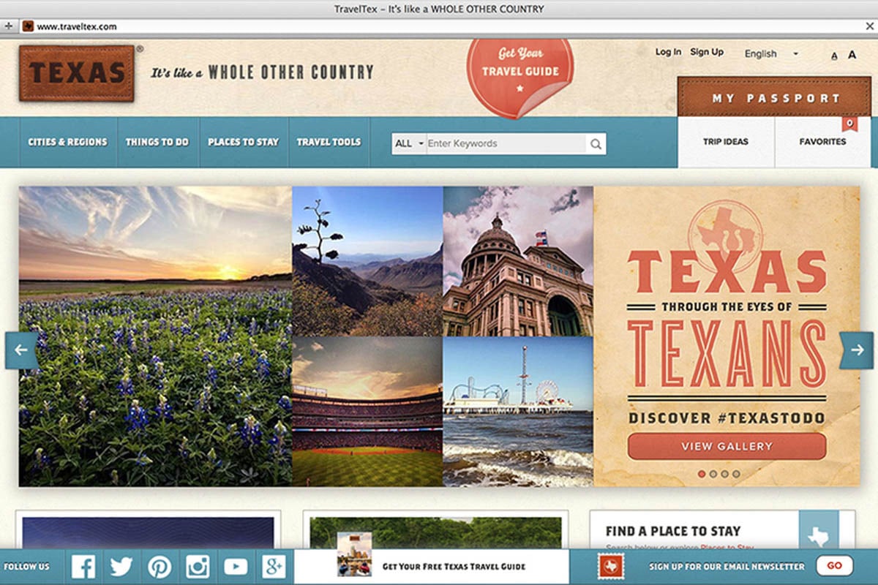The height and width of the screenshot is (585, 878).
Task: Click the www.traveltex.com address bar
Action: (x=439, y=26)
